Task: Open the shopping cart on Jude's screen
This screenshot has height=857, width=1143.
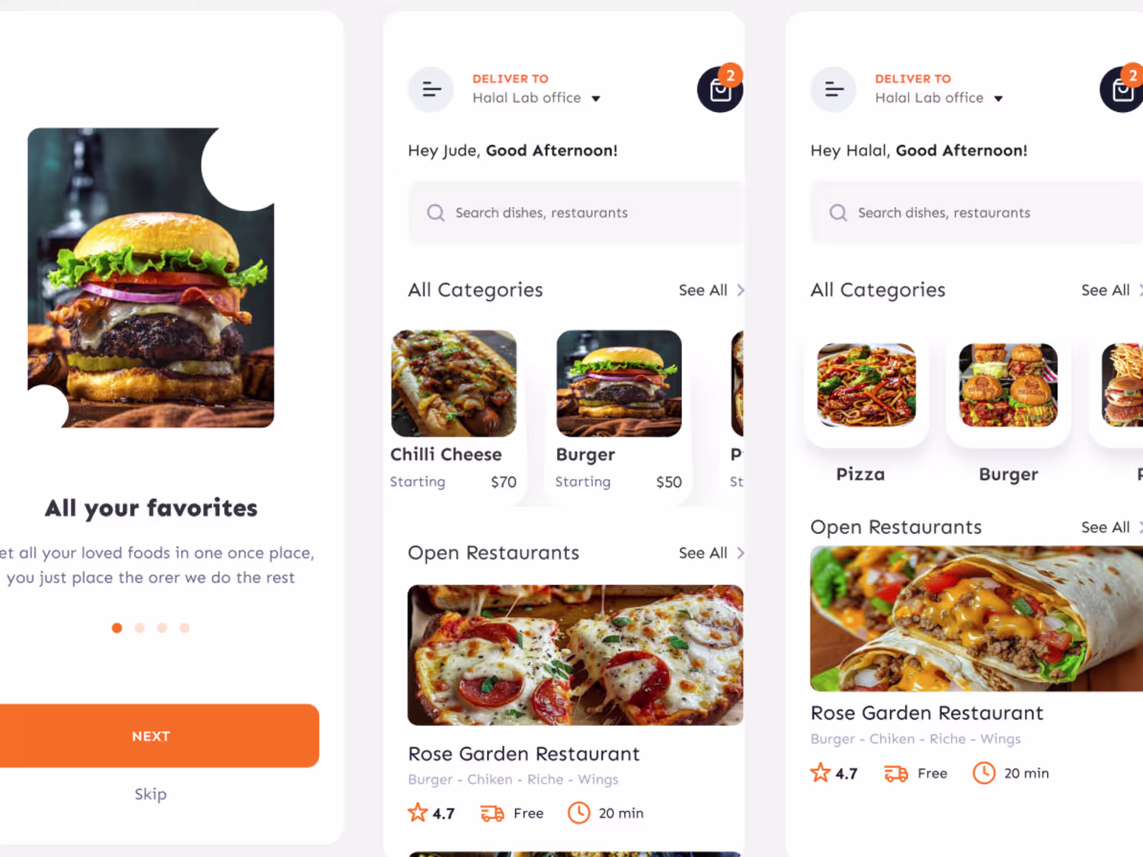Action: (720, 90)
